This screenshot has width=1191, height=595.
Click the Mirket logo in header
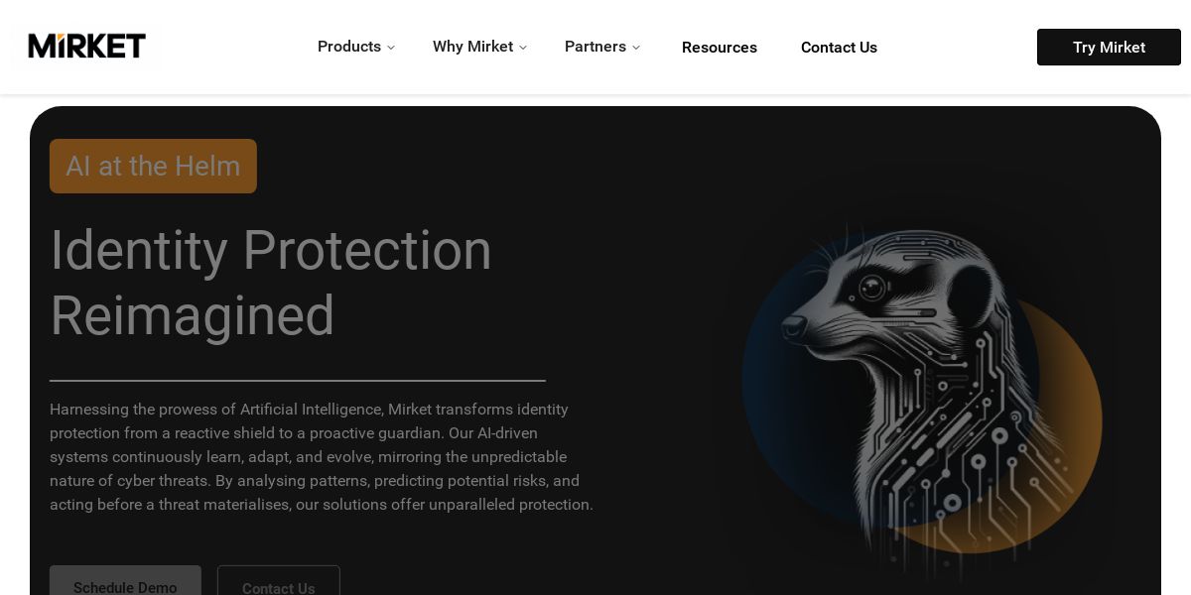[x=86, y=46]
